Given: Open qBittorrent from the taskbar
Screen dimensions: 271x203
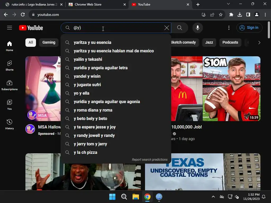Looking at the screenshot, I should click(159, 197).
